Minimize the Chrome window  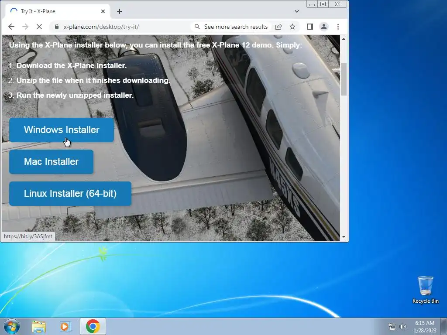tap(312, 4)
